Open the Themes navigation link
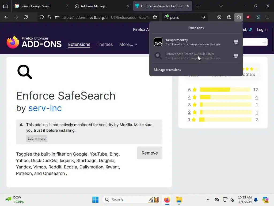The image size is (274, 206). 105,44
